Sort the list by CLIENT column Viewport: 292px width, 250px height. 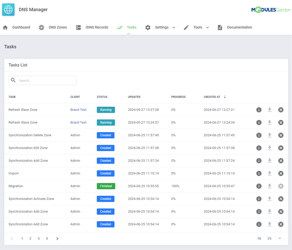pyautogui.click(x=75, y=97)
